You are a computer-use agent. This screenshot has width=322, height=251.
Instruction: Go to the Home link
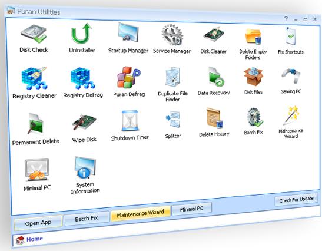coord(35,239)
